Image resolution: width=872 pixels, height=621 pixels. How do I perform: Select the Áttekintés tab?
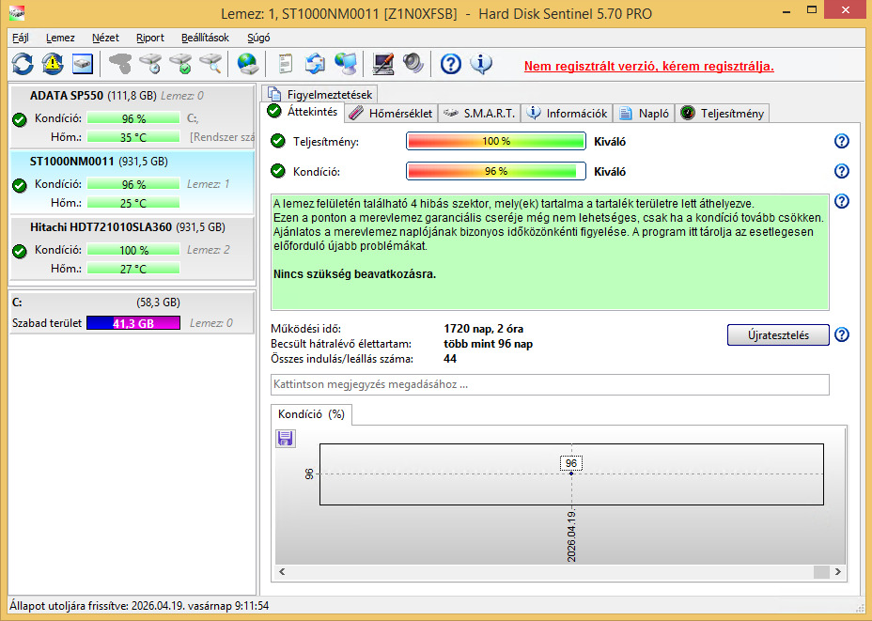coord(303,112)
